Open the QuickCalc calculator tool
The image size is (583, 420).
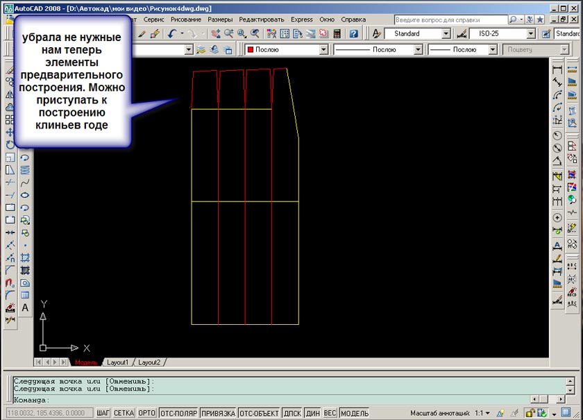[337, 33]
